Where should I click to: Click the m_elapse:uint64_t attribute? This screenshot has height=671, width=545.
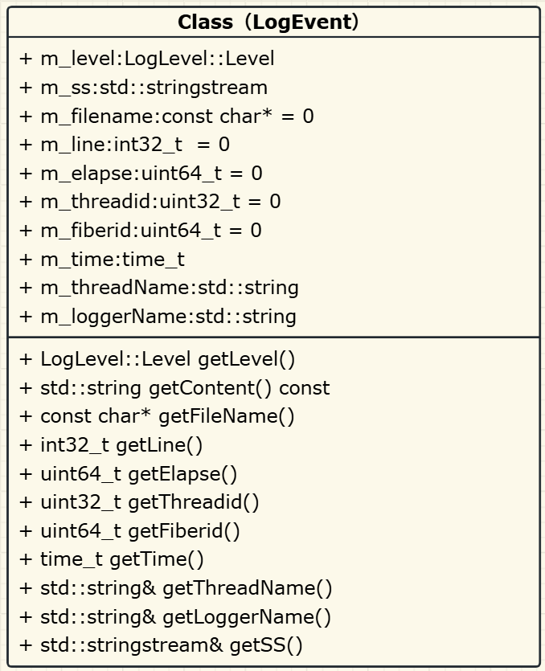pyautogui.click(x=141, y=174)
